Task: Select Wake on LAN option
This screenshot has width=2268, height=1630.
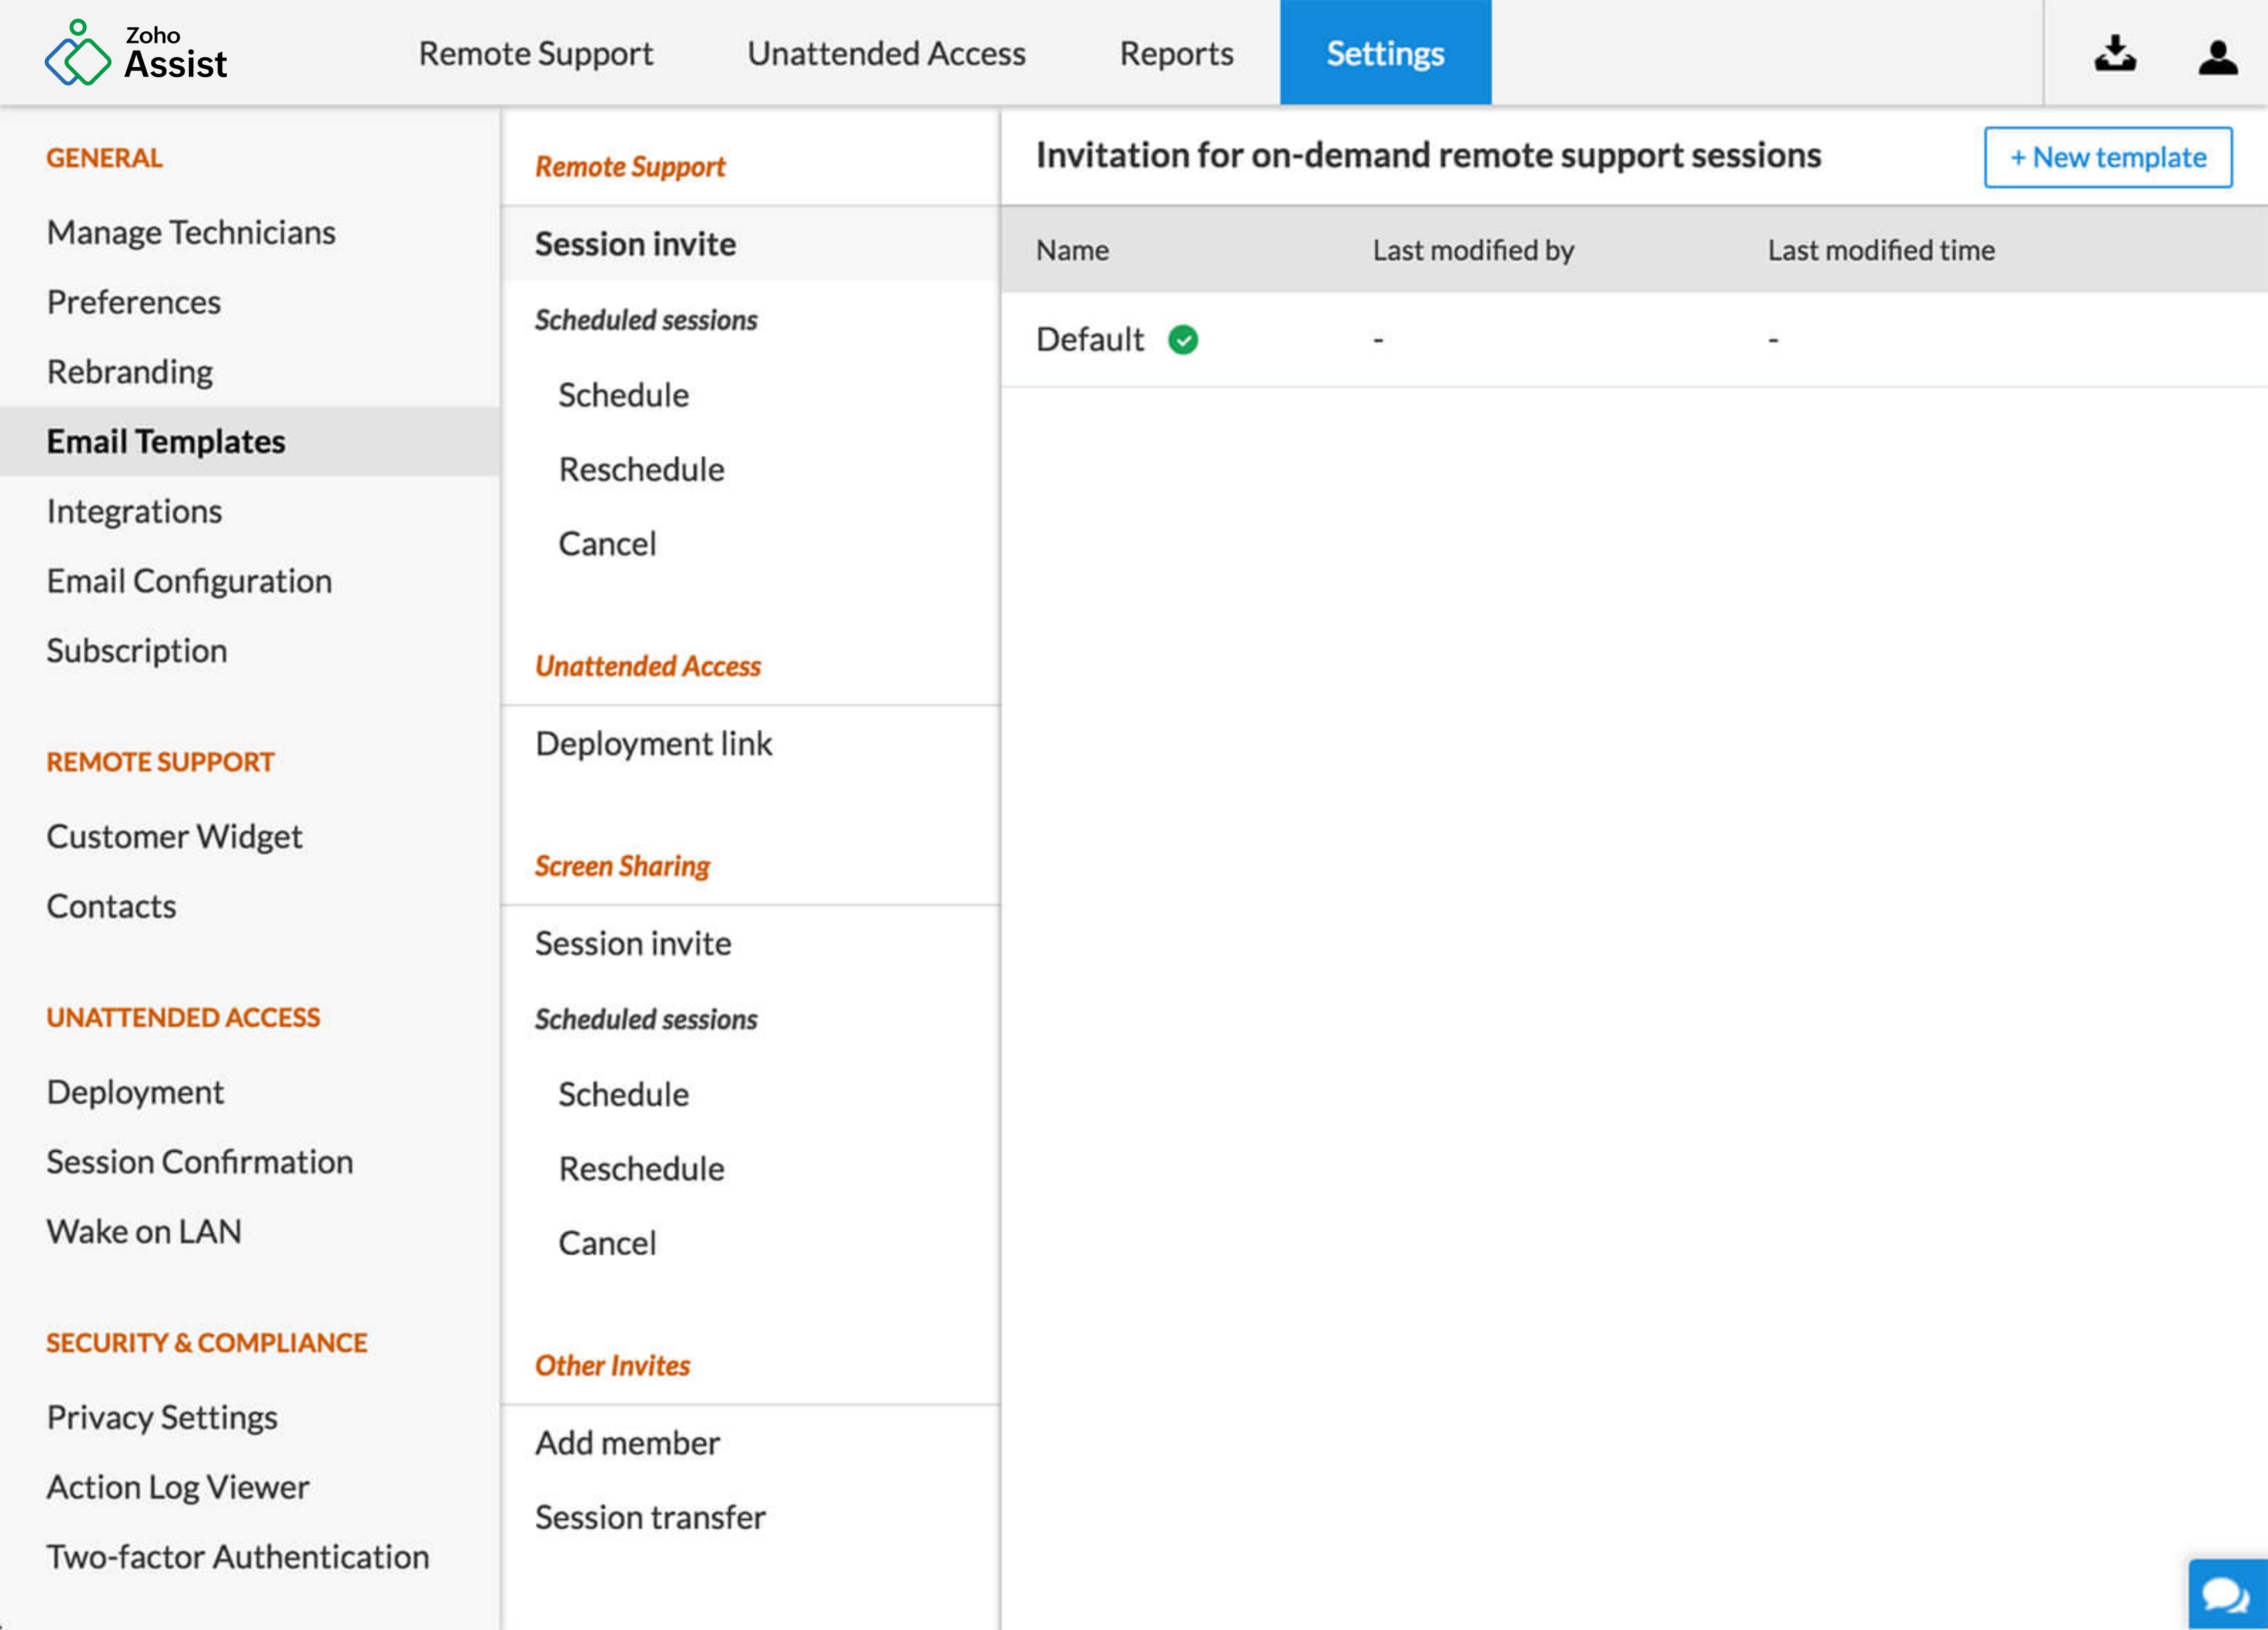Action: pyautogui.click(x=144, y=1231)
